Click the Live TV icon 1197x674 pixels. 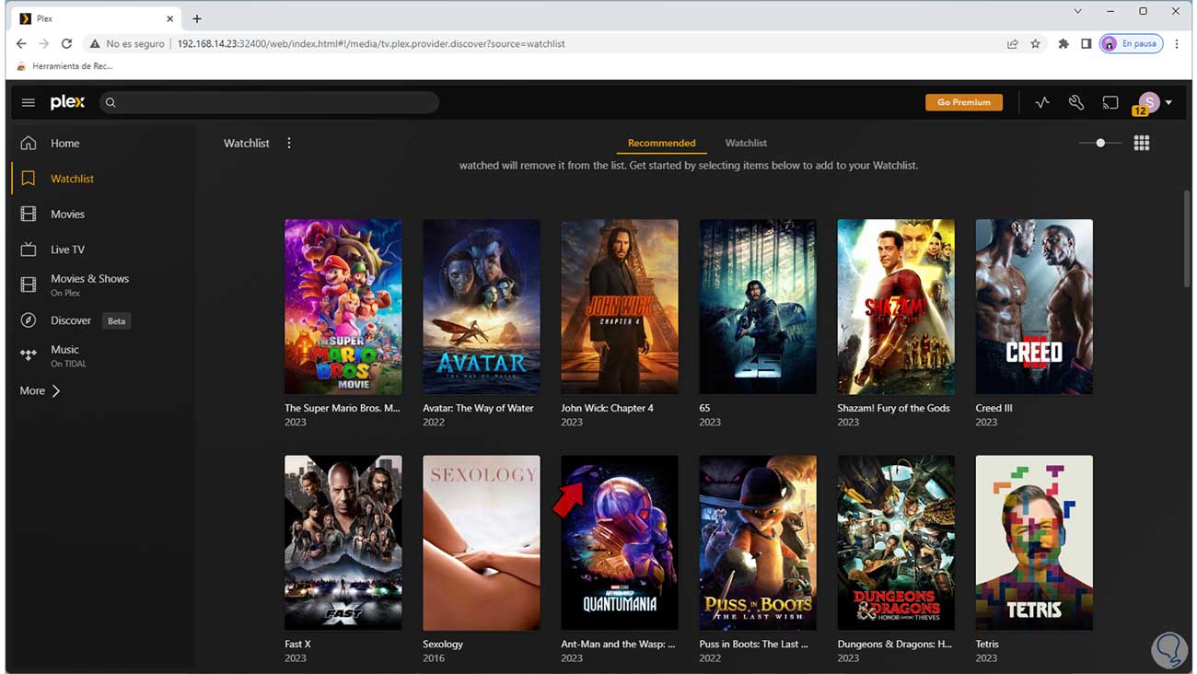coord(29,250)
